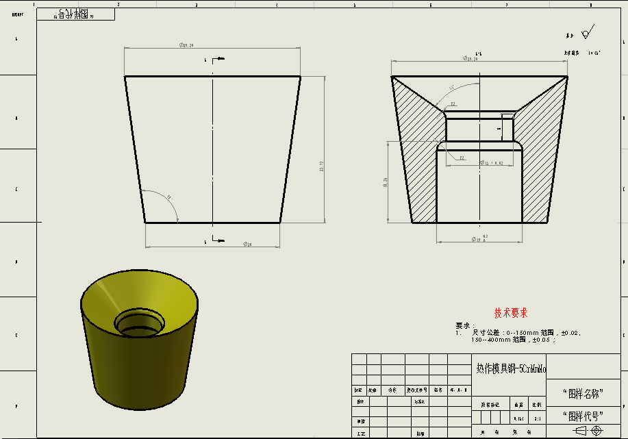
Task: Select the upper section arrow on the front view
Action: (x=218, y=60)
